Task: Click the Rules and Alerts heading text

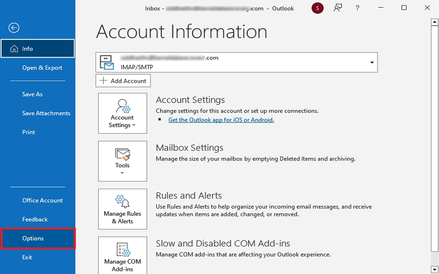Action: pyautogui.click(x=189, y=196)
